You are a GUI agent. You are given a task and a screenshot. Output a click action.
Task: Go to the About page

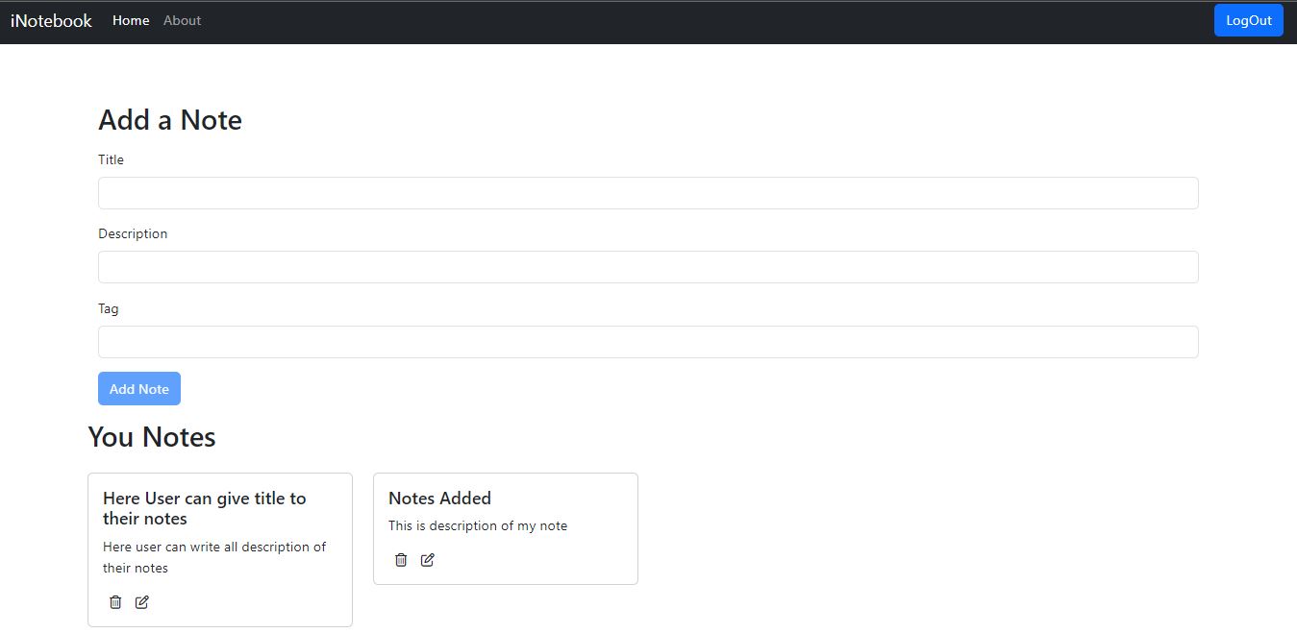tap(182, 20)
